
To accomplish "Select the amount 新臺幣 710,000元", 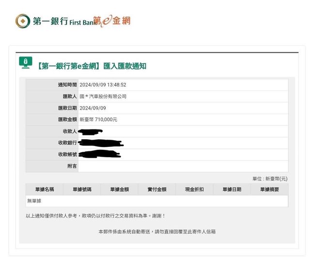I will [x=98, y=119].
